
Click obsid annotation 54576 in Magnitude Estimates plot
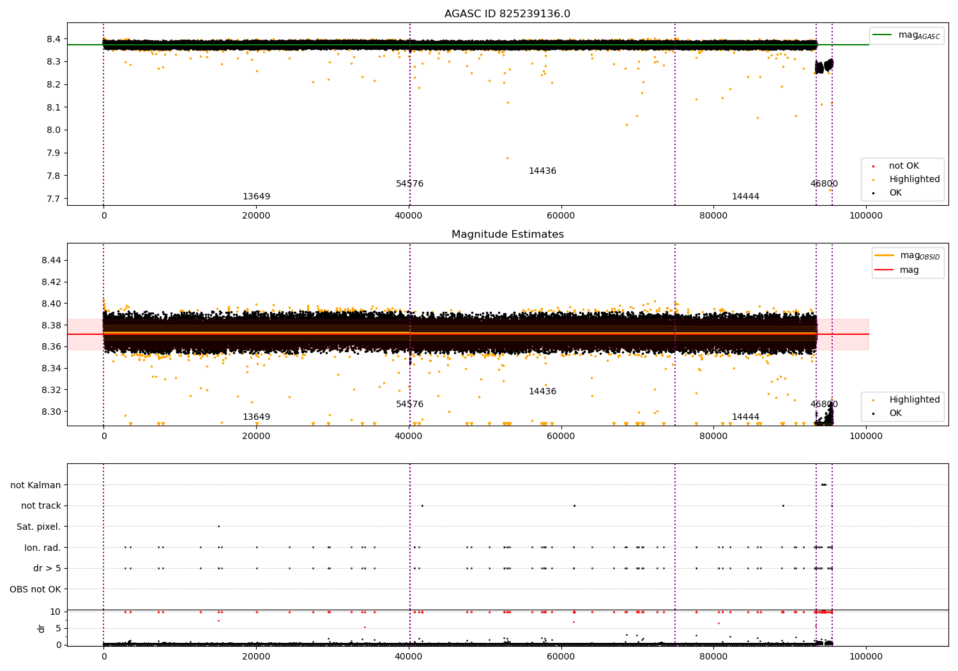(x=409, y=405)
